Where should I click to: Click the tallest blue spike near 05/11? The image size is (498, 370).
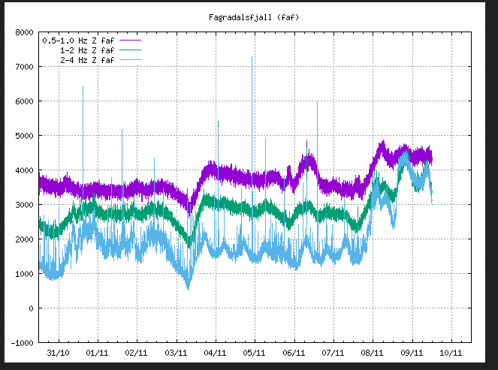point(252,58)
